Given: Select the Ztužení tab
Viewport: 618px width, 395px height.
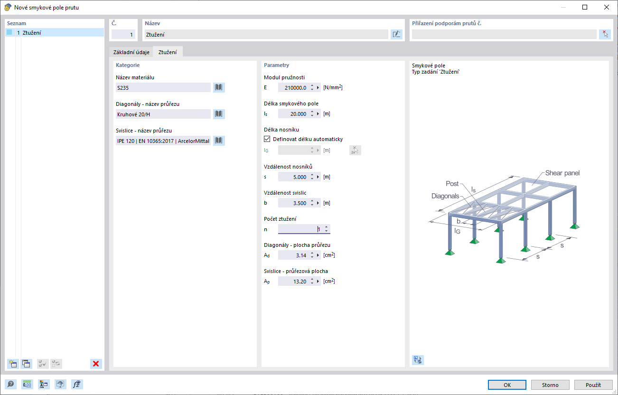Looking at the screenshot, I should click(168, 52).
